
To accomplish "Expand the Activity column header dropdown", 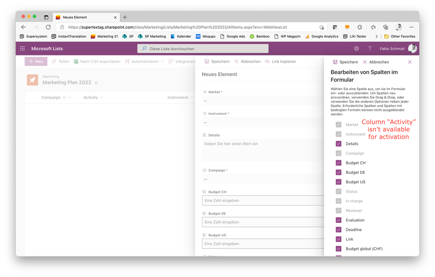I will tap(101, 98).
